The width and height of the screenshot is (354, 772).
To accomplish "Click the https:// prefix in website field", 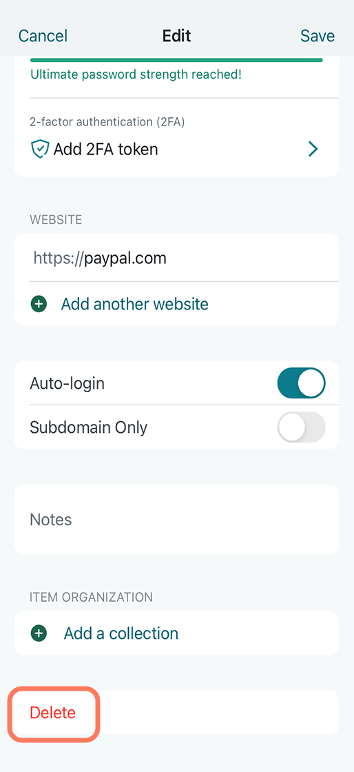I will pos(58,258).
